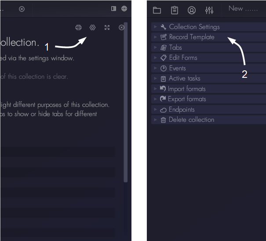Expand the Export formats triangle

tap(155, 99)
